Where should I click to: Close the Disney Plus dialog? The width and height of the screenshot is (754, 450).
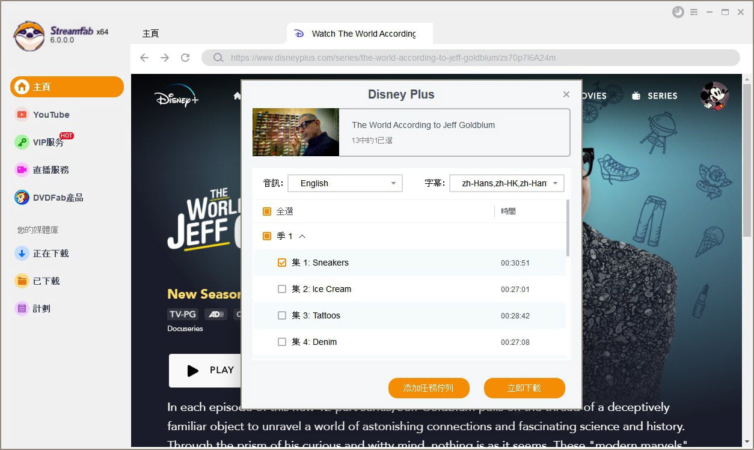tap(566, 94)
